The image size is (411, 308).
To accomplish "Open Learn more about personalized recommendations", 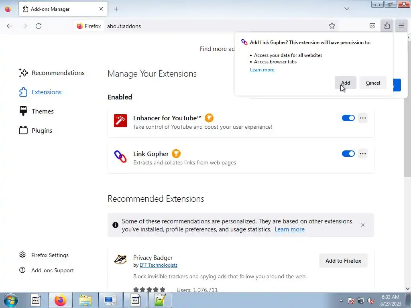I will 289,229.
